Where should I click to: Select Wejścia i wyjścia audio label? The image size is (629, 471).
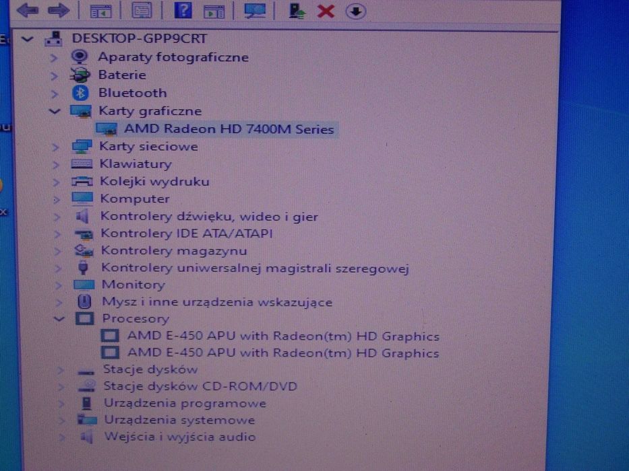180,437
